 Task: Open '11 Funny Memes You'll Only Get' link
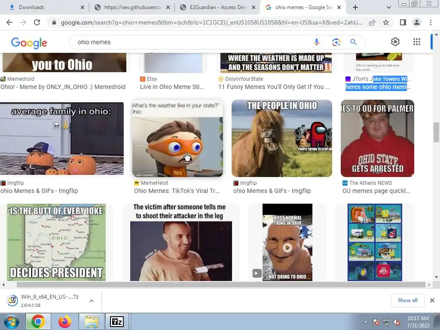point(275,87)
